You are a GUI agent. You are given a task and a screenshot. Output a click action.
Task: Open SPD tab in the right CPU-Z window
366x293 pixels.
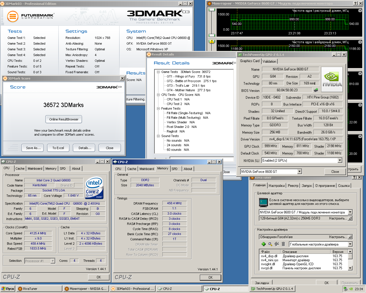pyautogui.click(x=174, y=169)
